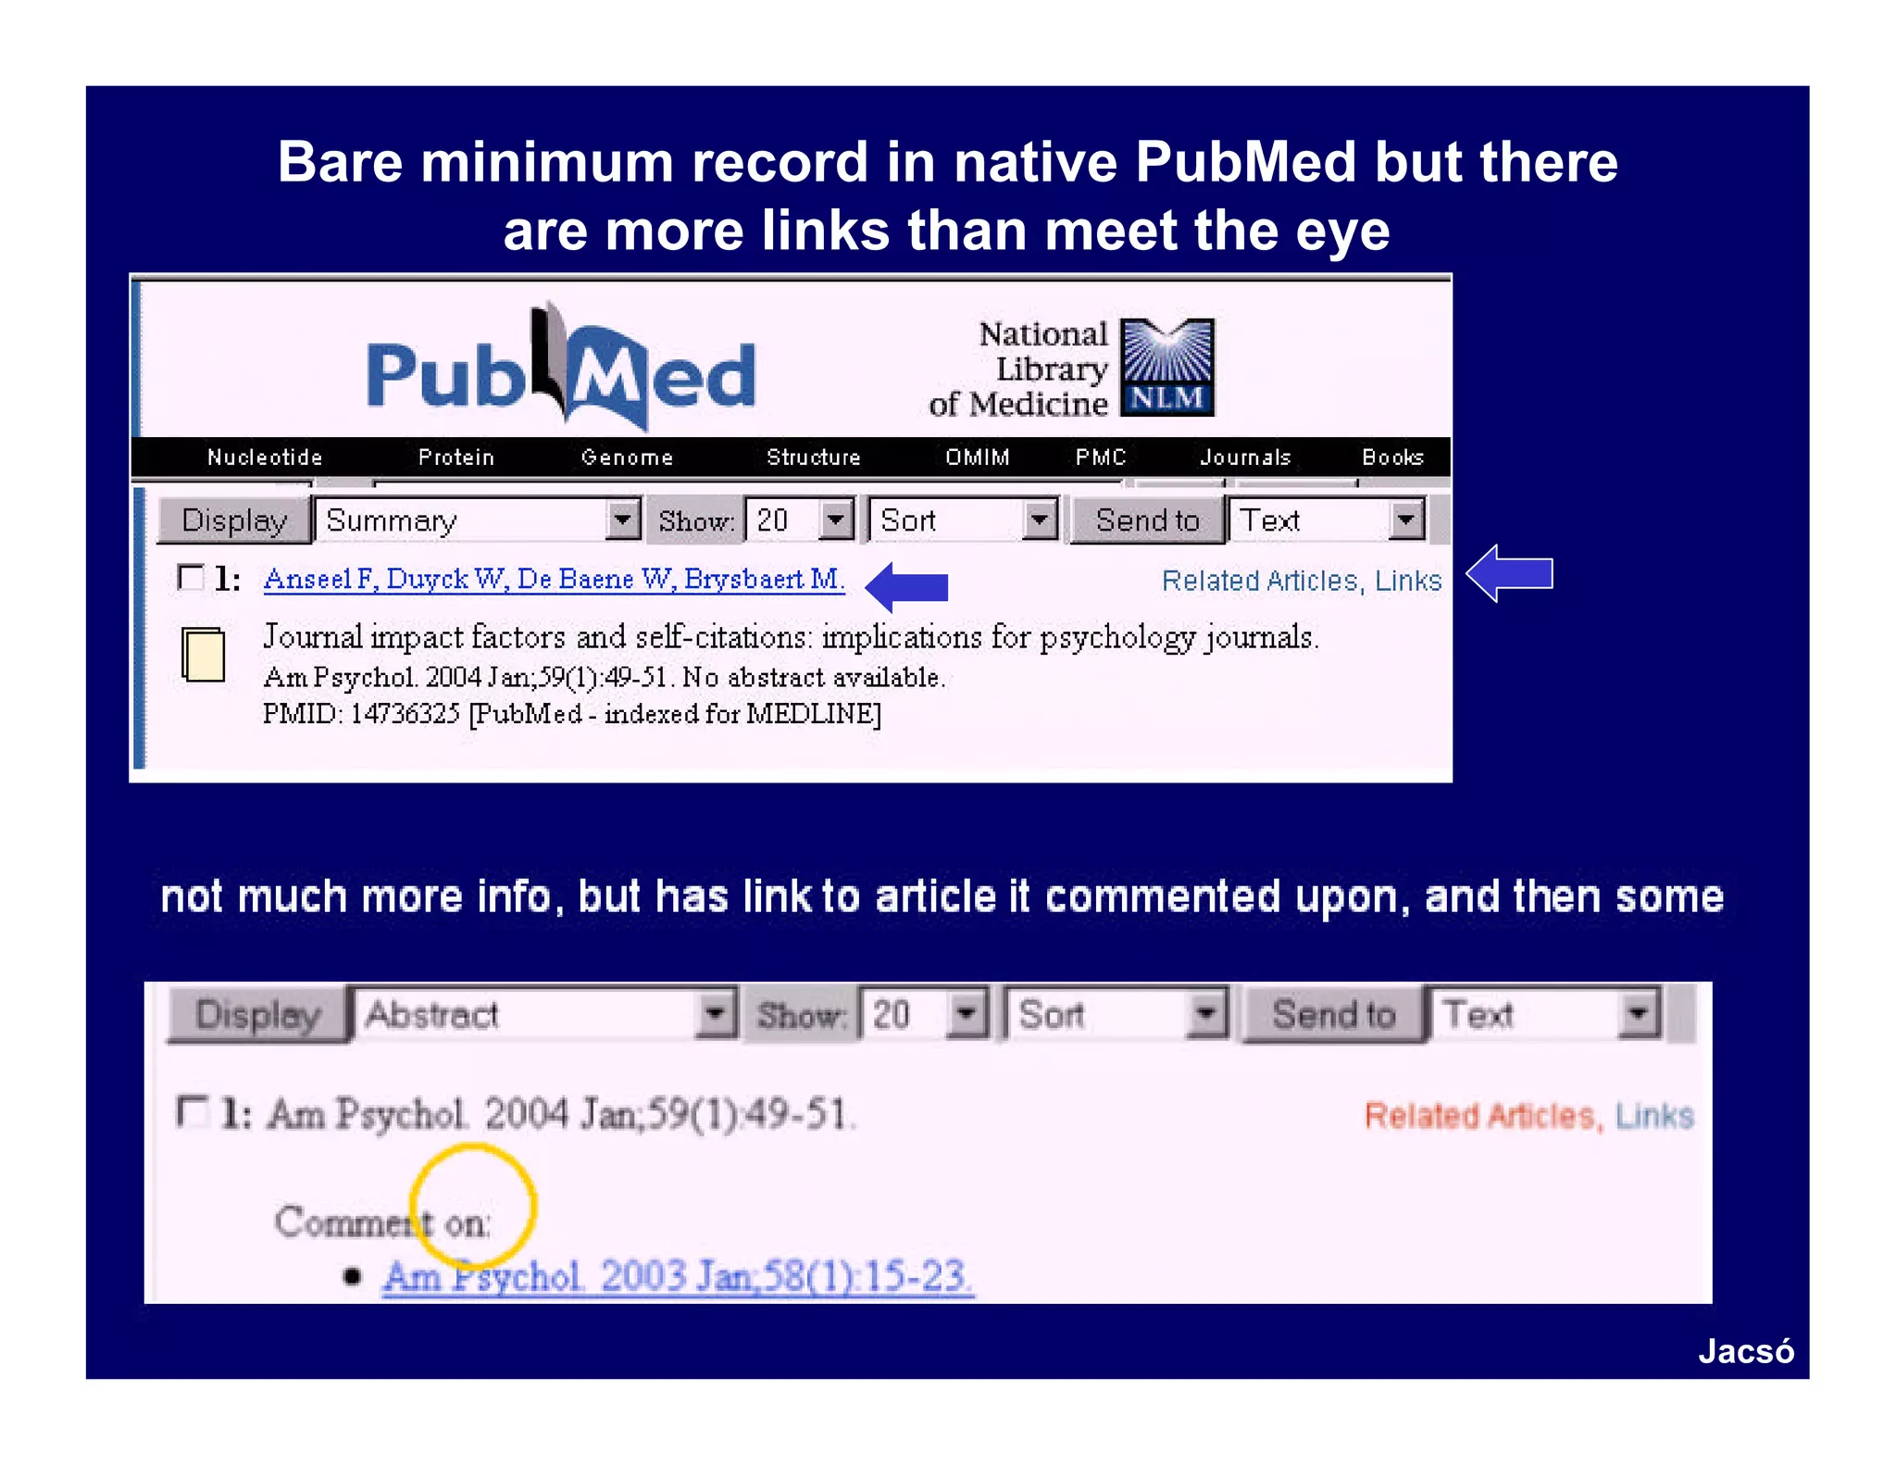Open the Sort dropdown in Summary view
Image resolution: width=1896 pixels, height=1465 pixels.
pos(963,520)
